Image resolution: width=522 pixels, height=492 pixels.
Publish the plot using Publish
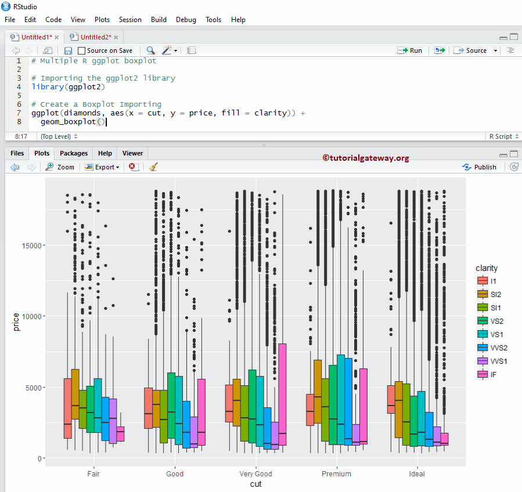pyautogui.click(x=480, y=167)
